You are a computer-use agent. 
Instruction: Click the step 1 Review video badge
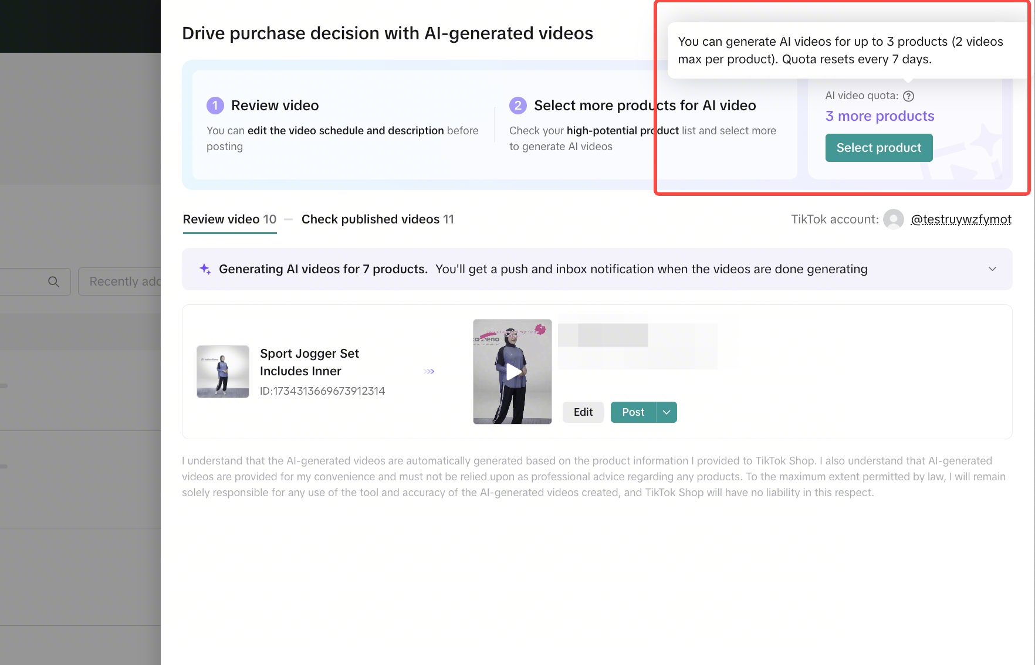click(x=215, y=106)
